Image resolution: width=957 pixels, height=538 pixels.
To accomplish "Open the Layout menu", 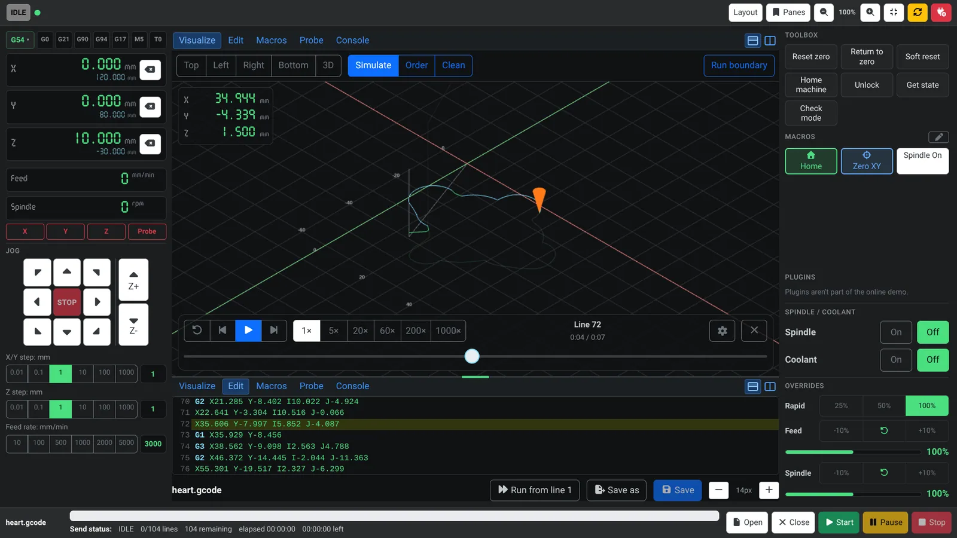I will (745, 12).
